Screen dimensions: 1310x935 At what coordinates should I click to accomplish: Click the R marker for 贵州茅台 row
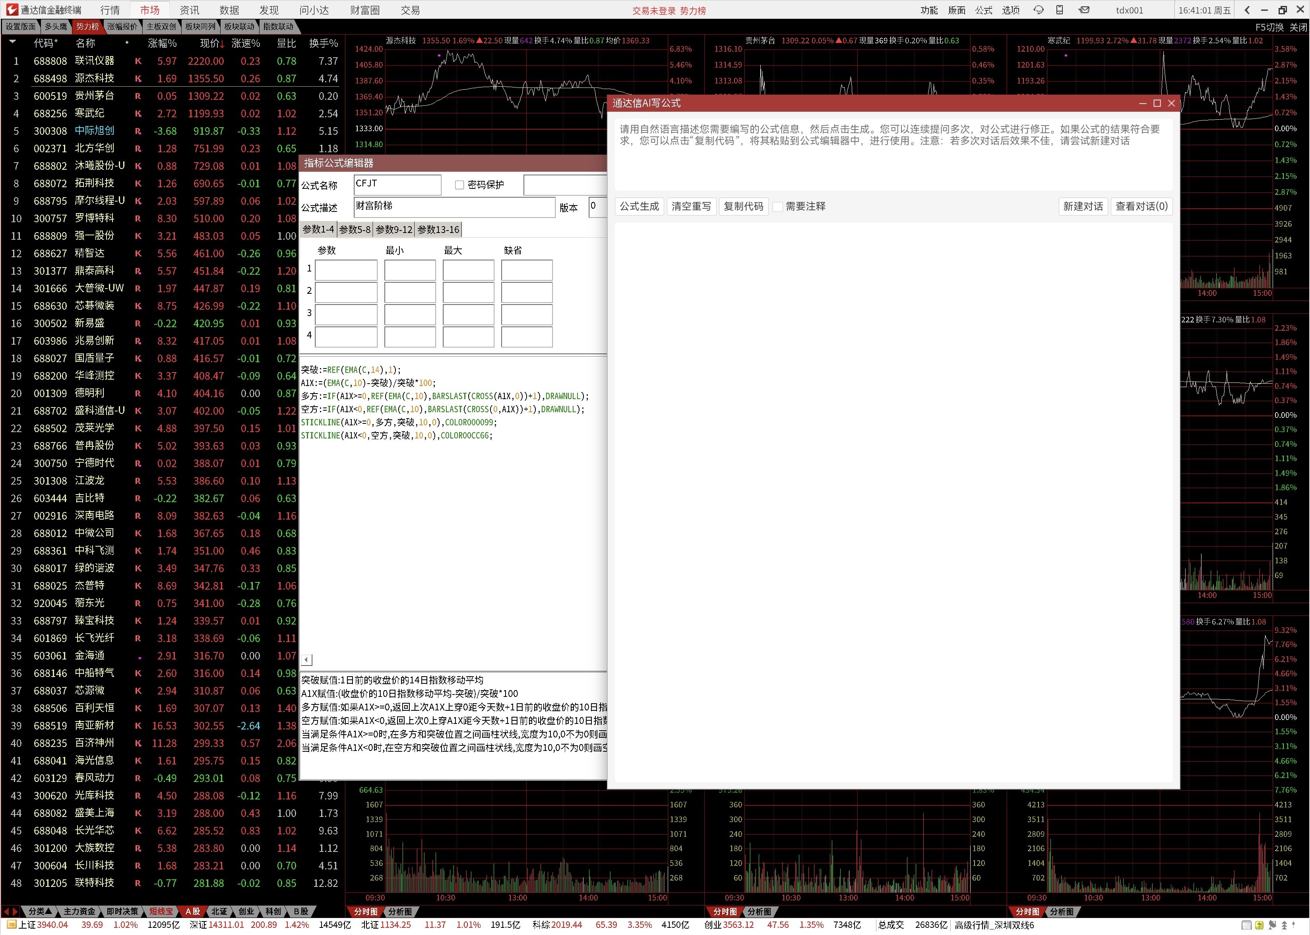138,96
